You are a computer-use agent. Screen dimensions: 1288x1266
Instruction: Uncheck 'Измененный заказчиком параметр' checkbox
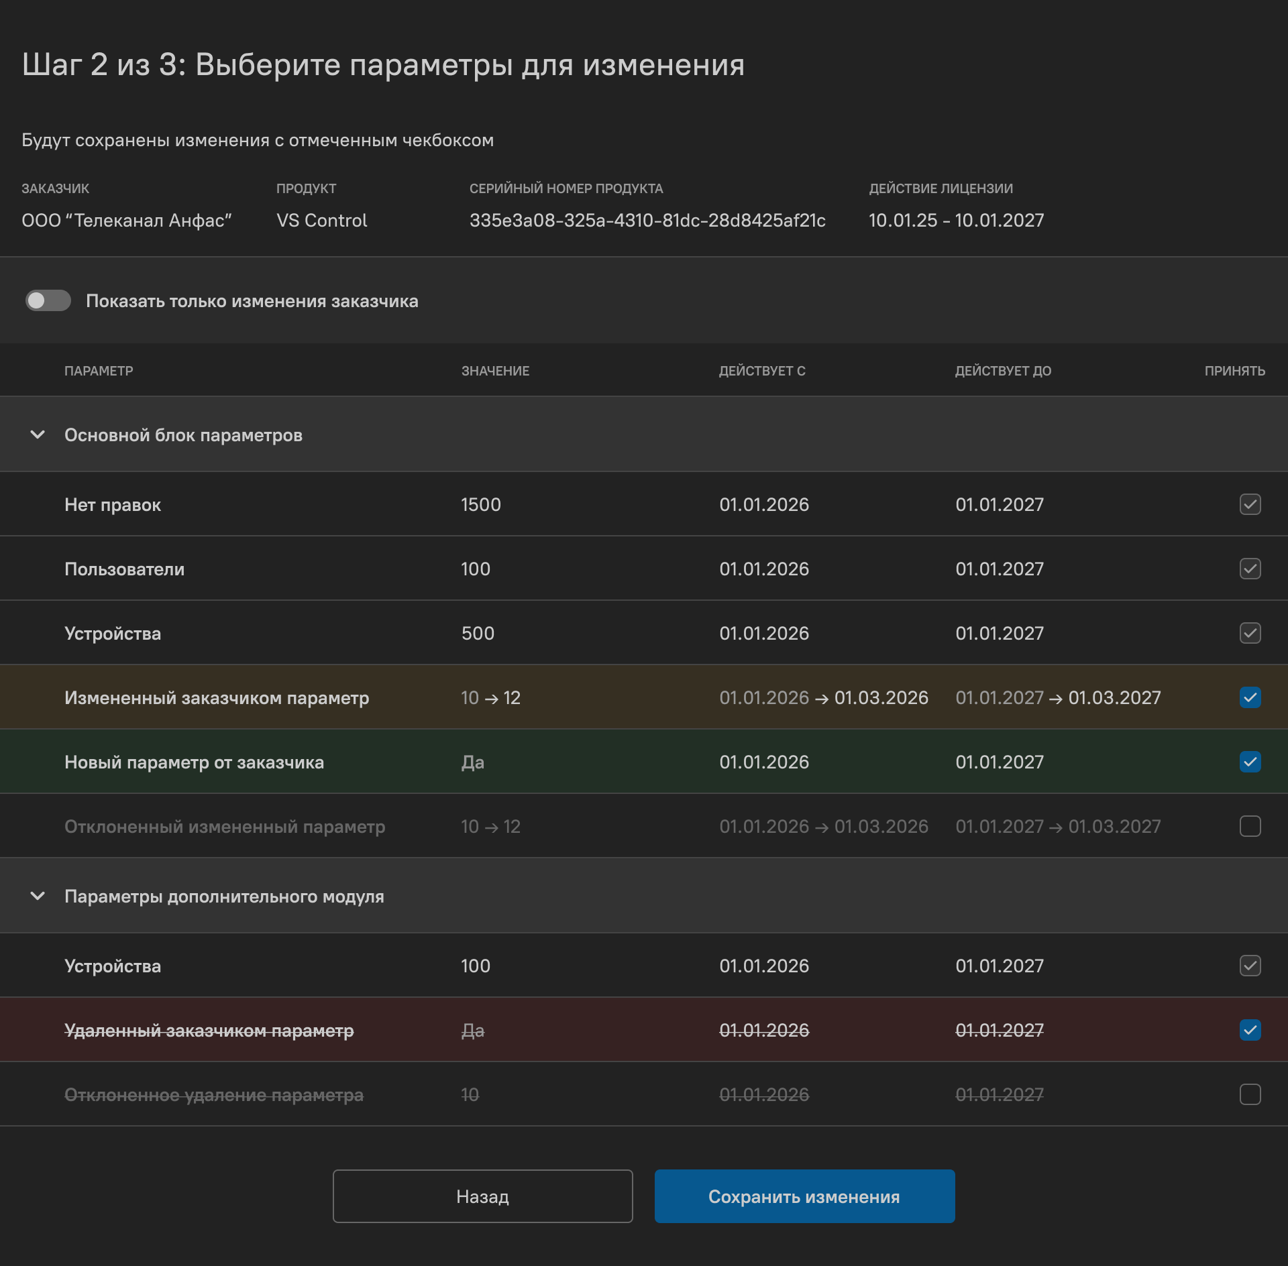point(1250,697)
